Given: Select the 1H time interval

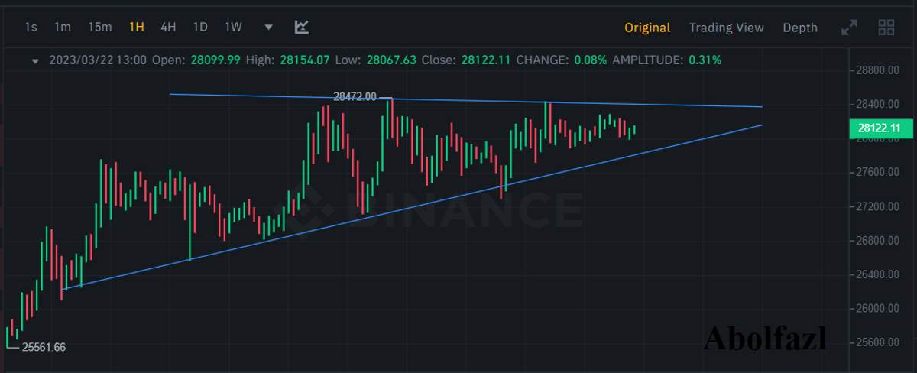Looking at the screenshot, I should coord(136,28).
